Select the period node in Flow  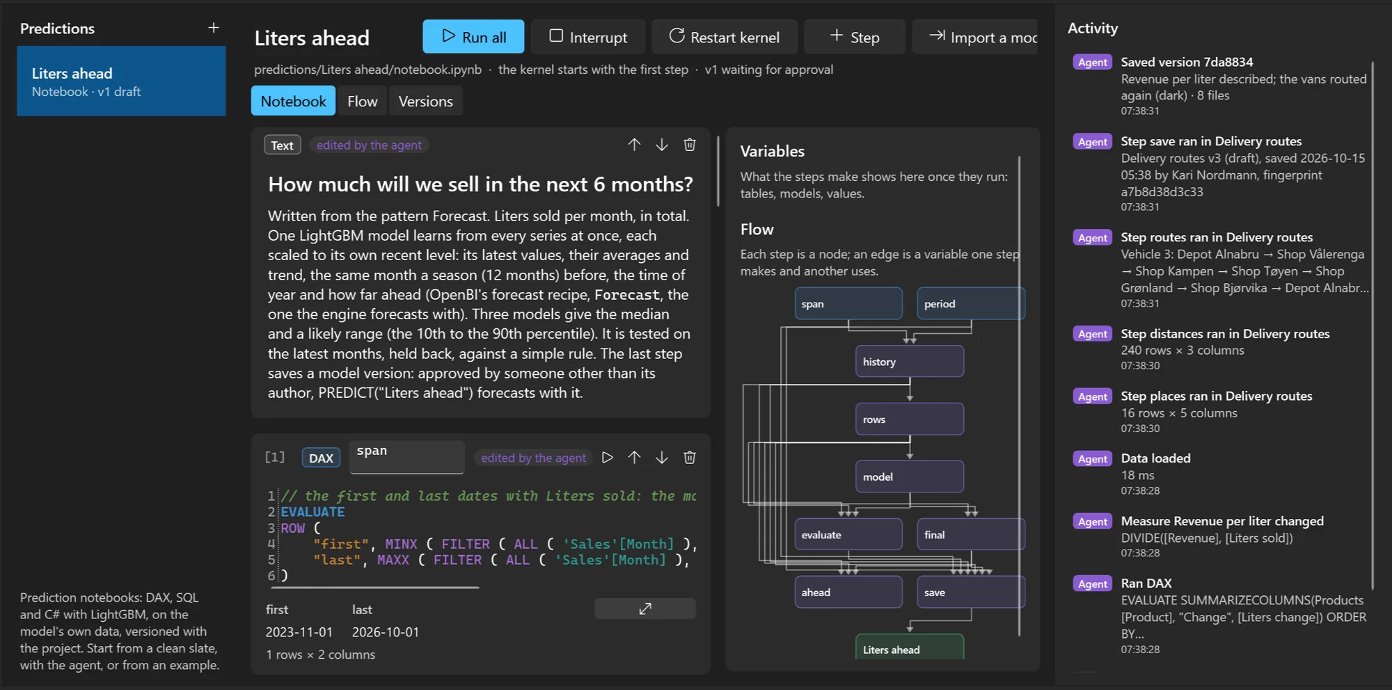(970, 304)
